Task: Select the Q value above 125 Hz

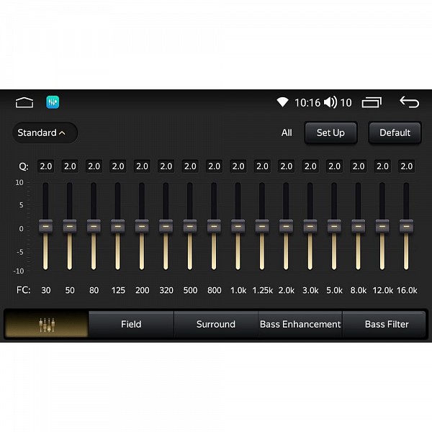Action: [x=118, y=166]
